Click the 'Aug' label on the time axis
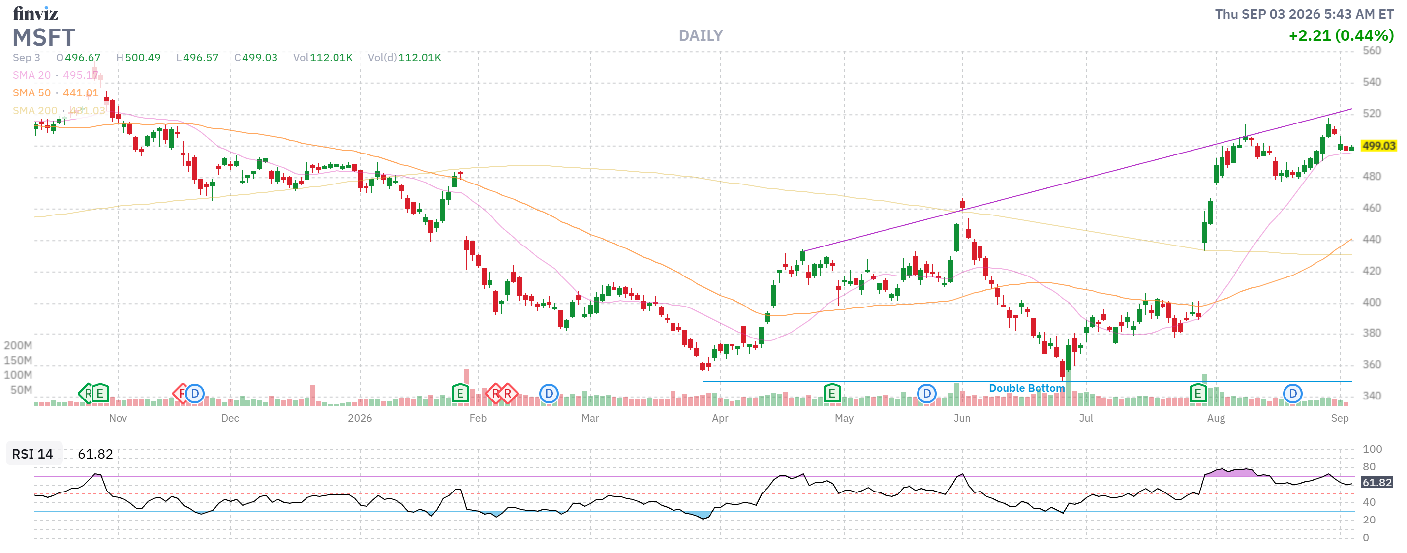This screenshot has height=553, width=1407. point(1216,418)
